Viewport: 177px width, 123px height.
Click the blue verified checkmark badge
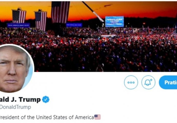(46, 99)
